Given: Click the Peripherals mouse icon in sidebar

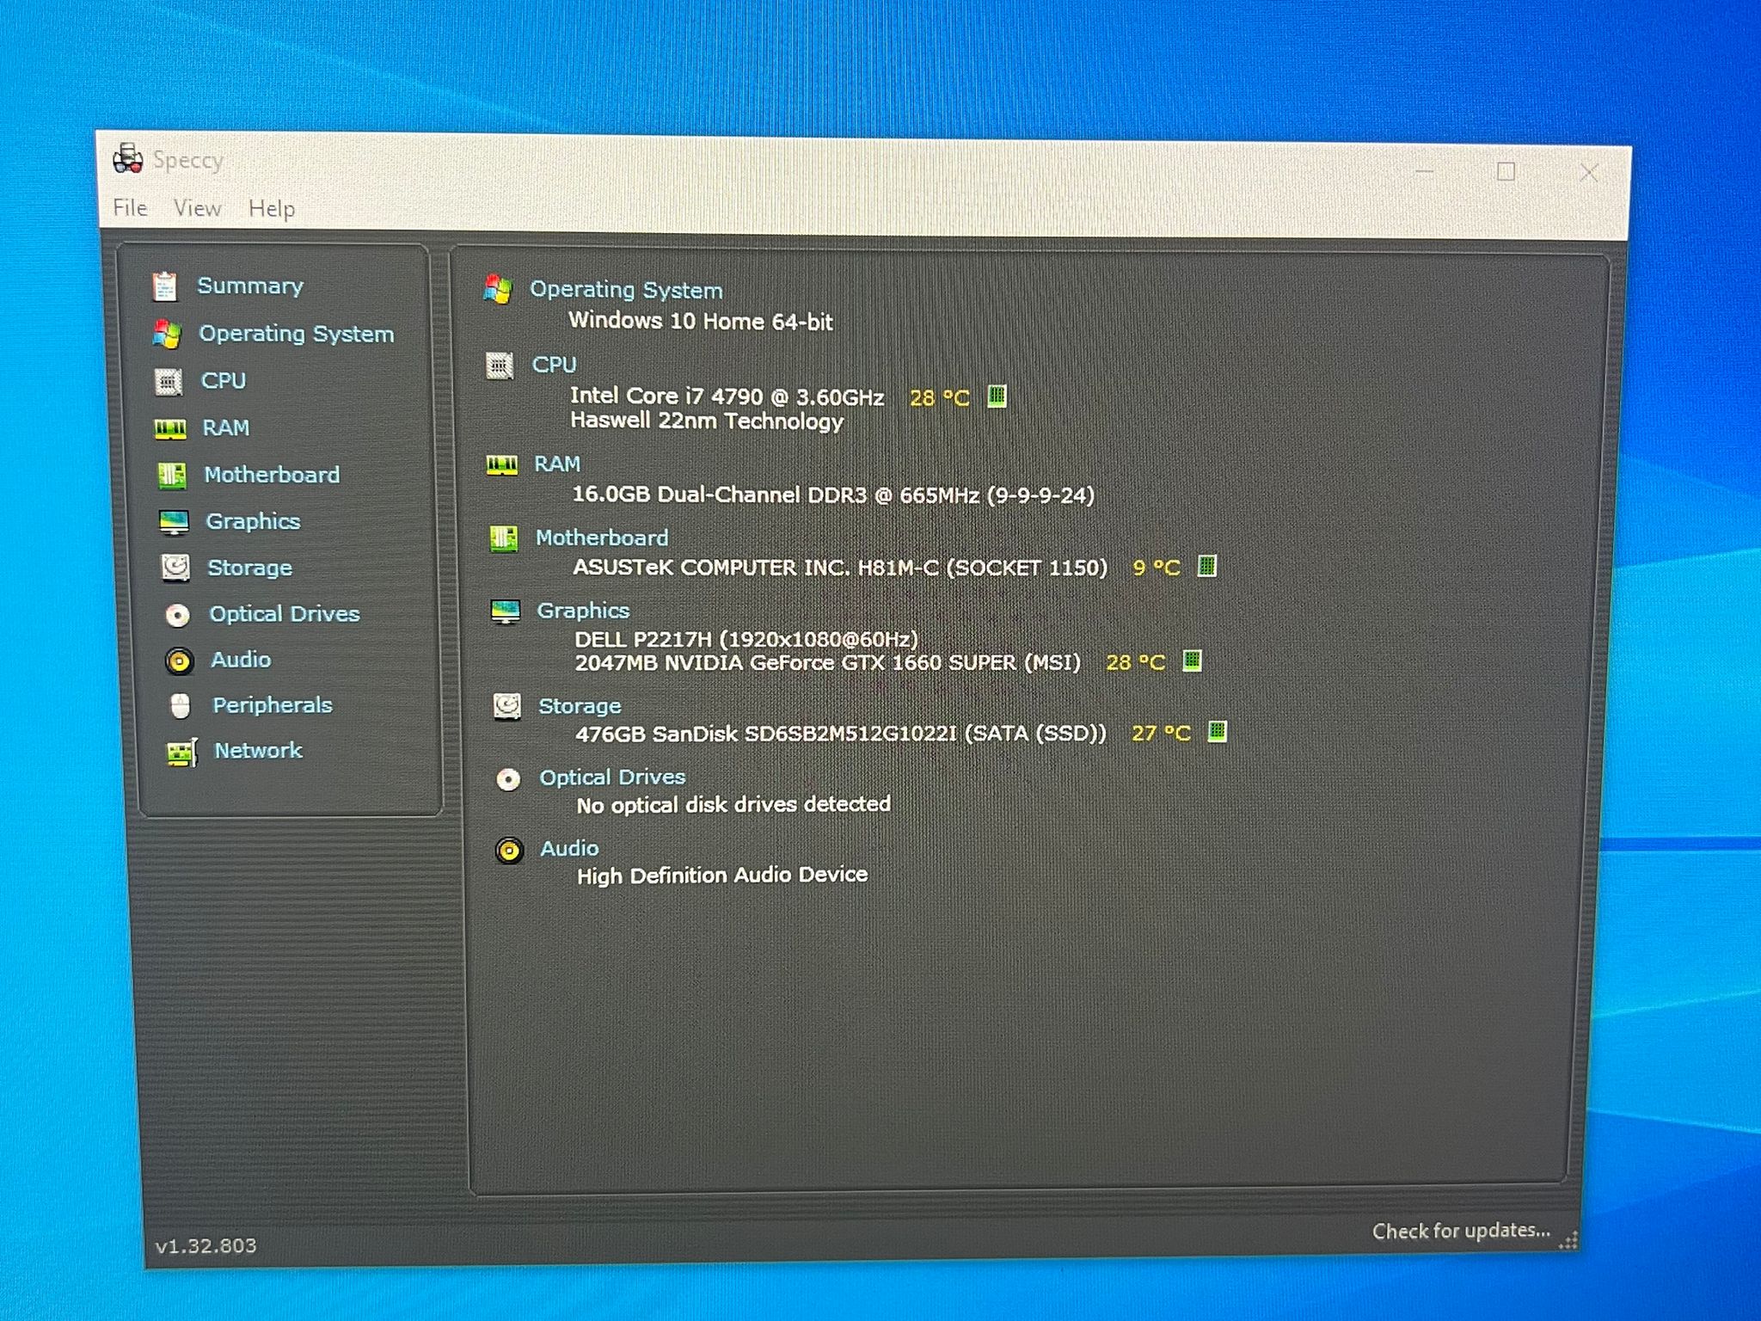Looking at the screenshot, I should (180, 706).
